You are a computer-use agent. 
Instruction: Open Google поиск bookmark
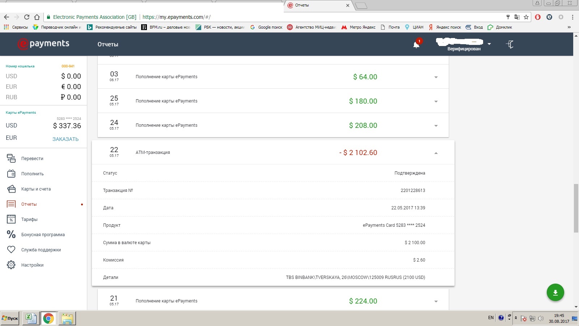266,27
